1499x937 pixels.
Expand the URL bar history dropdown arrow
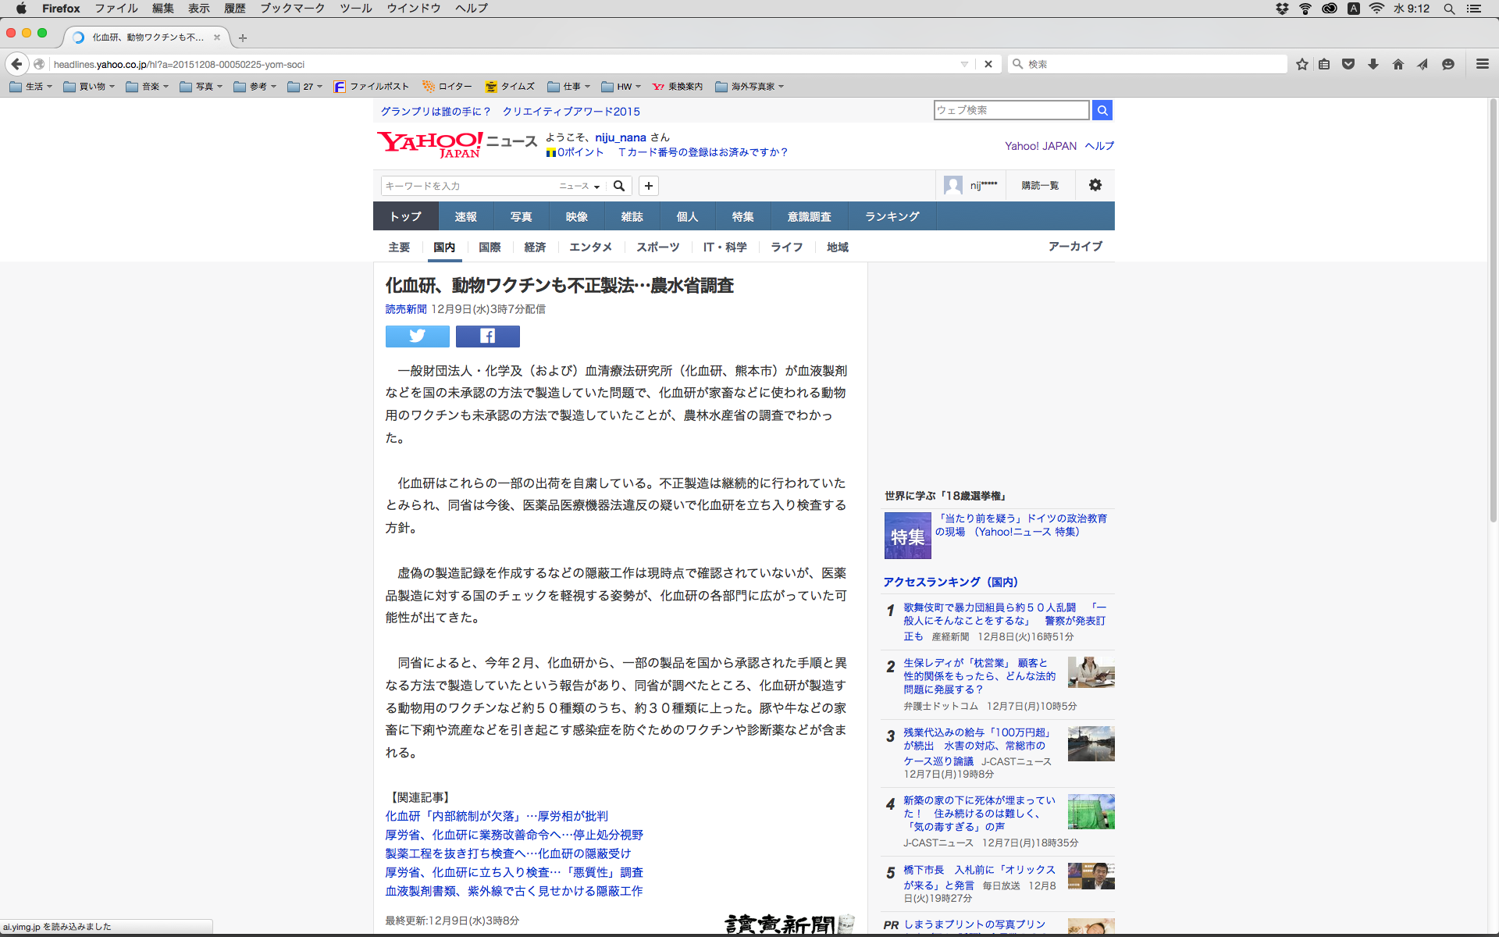(x=964, y=64)
